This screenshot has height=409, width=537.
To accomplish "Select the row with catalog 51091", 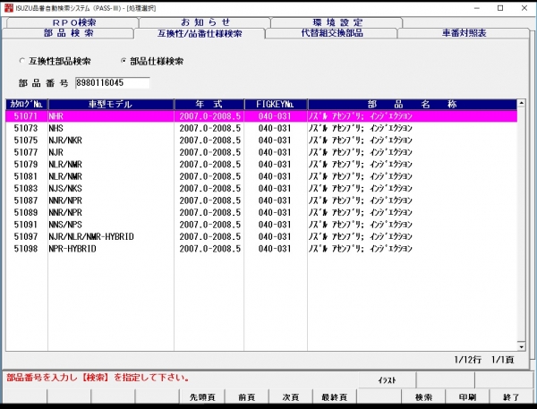I will [261, 225].
